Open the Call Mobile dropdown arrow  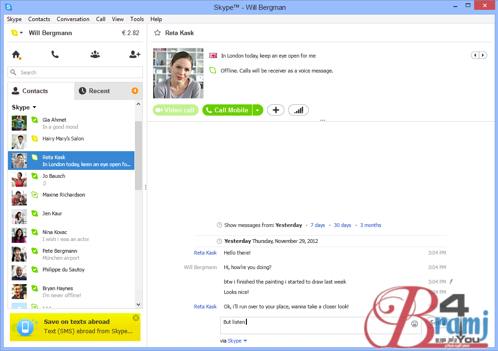click(x=258, y=110)
